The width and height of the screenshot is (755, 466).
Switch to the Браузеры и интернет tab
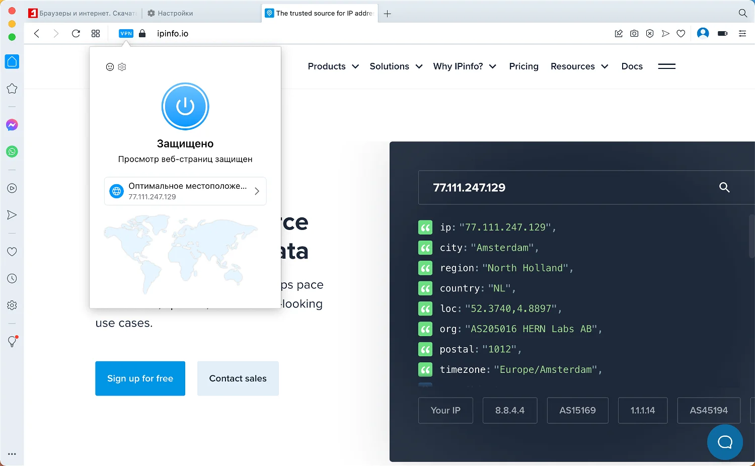(x=83, y=13)
